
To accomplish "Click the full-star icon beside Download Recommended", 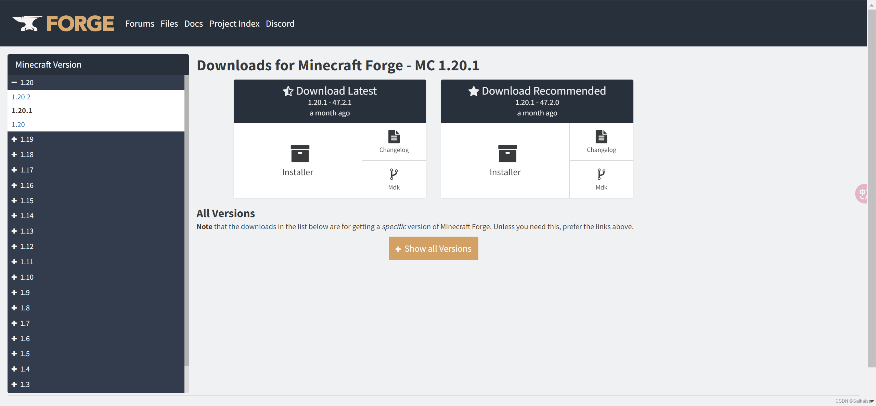I will pyautogui.click(x=474, y=91).
